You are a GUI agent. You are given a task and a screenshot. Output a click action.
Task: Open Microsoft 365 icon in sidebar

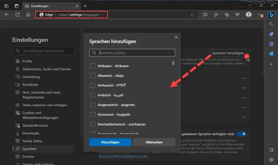pos(271,44)
